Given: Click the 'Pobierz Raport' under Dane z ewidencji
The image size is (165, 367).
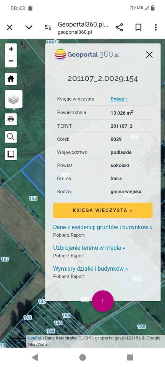Looking at the screenshot, I should [x=69, y=235].
